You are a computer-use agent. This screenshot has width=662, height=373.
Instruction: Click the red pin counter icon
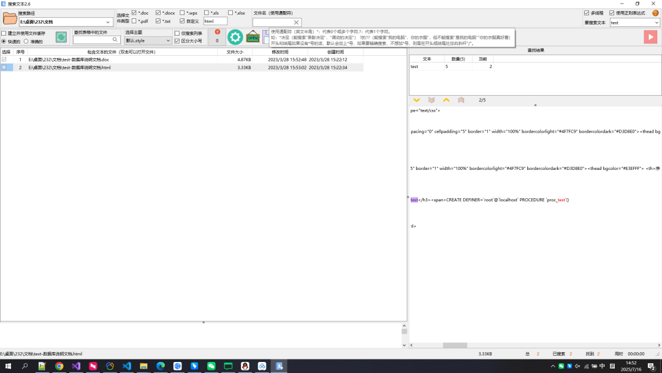click(x=218, y=32)
